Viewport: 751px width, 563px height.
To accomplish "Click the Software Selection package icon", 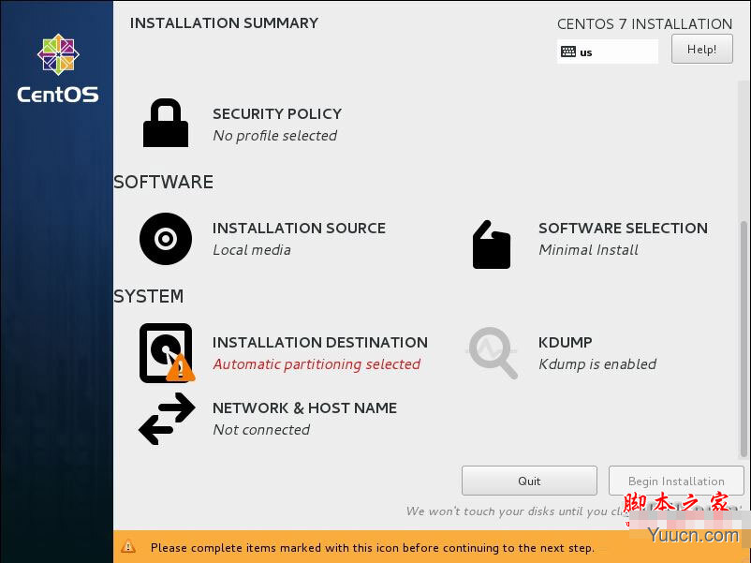I will point(492,244).
